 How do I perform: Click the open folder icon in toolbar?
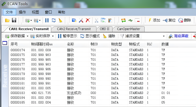pyautogui.click(x=7, y=20)
